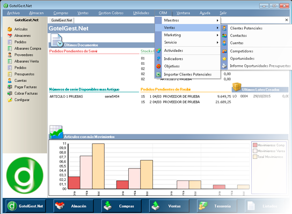292x214 pixels.
Task: Open the Utilidades menu
Action: point(141,13)
